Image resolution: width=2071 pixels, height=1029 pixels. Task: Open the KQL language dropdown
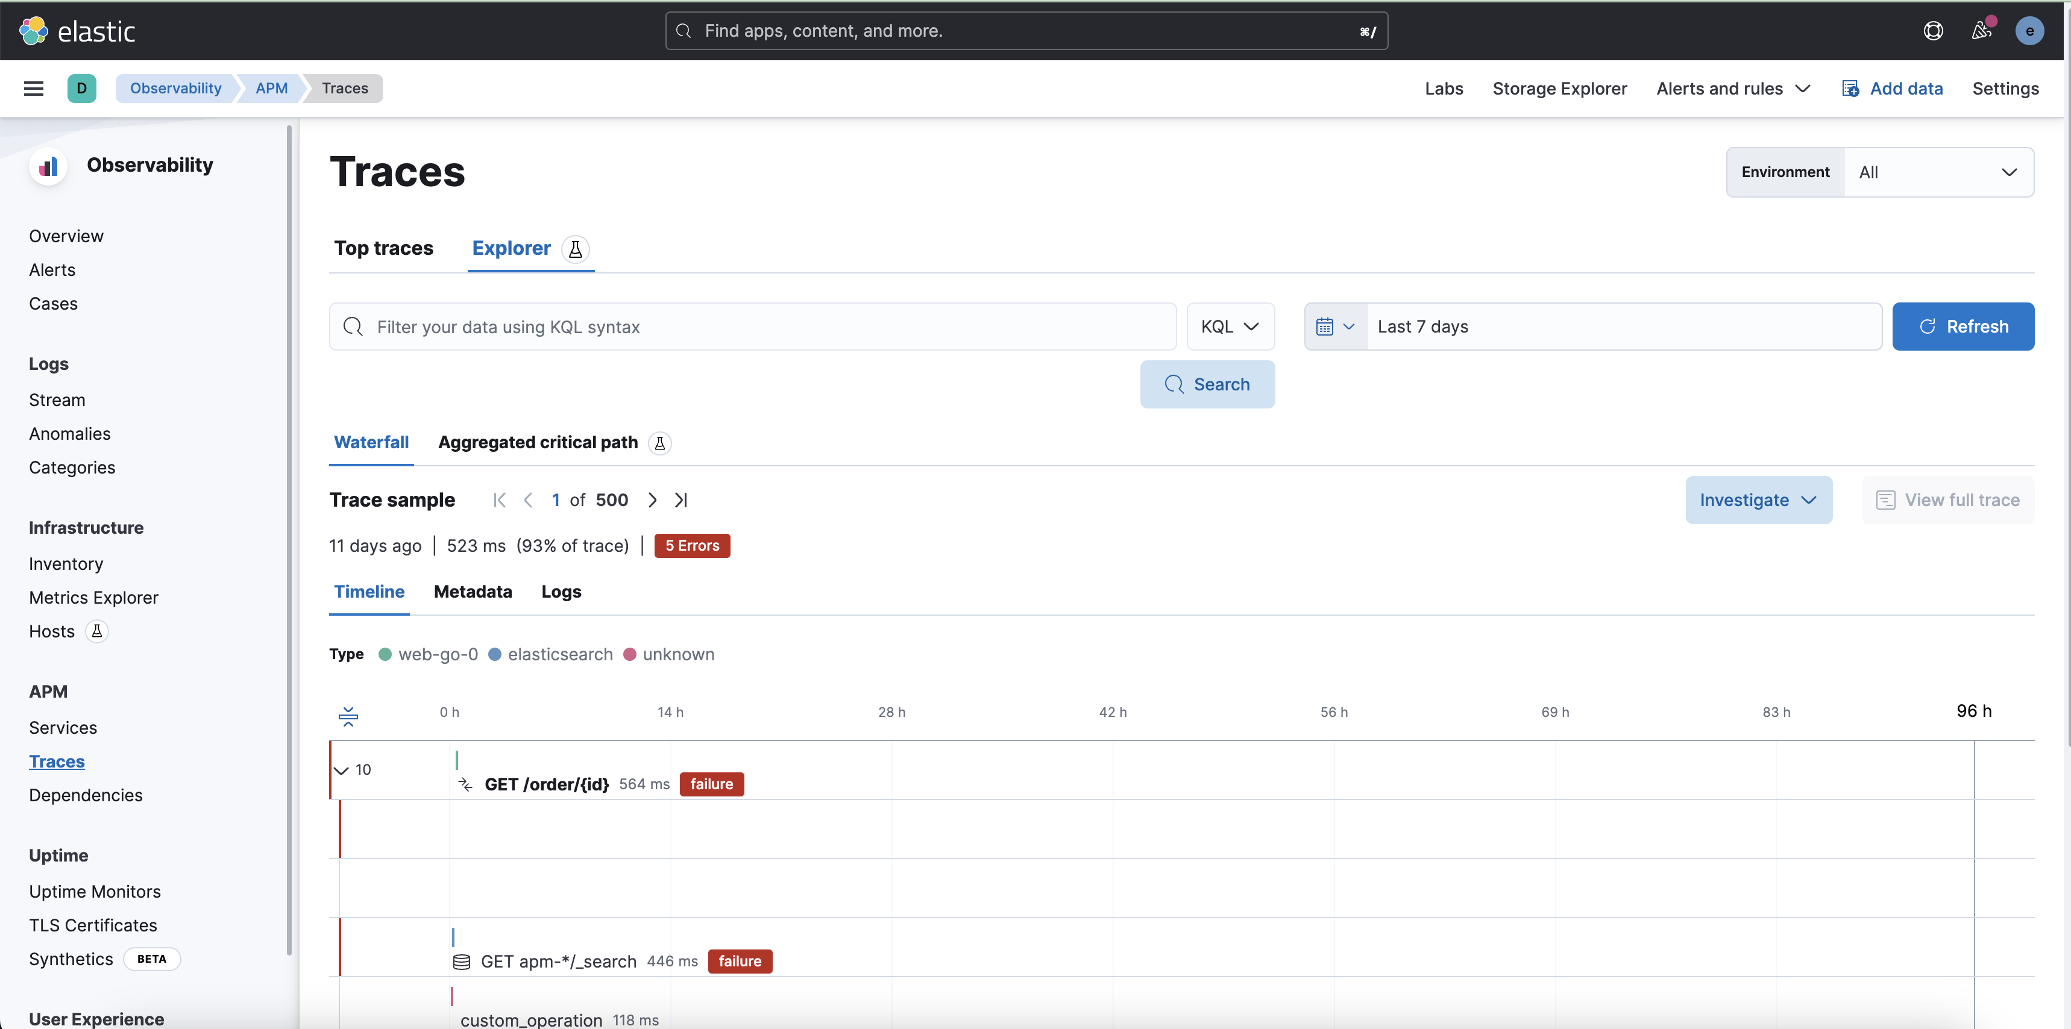click(1229, 326)
